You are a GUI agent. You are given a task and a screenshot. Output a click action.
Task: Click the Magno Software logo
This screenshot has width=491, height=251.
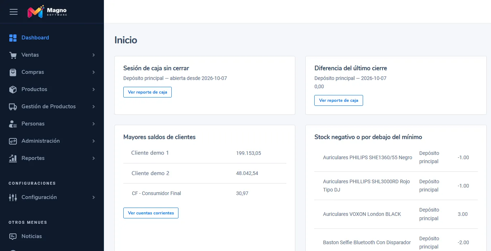point(47,12)
